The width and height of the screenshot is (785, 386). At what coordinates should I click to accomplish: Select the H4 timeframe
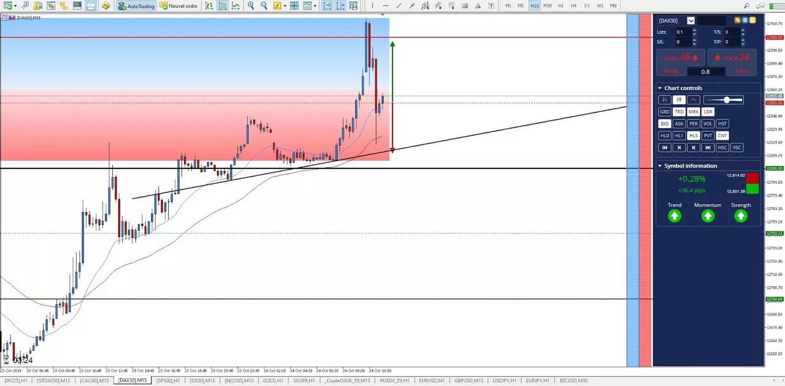(x=573, y=6)
